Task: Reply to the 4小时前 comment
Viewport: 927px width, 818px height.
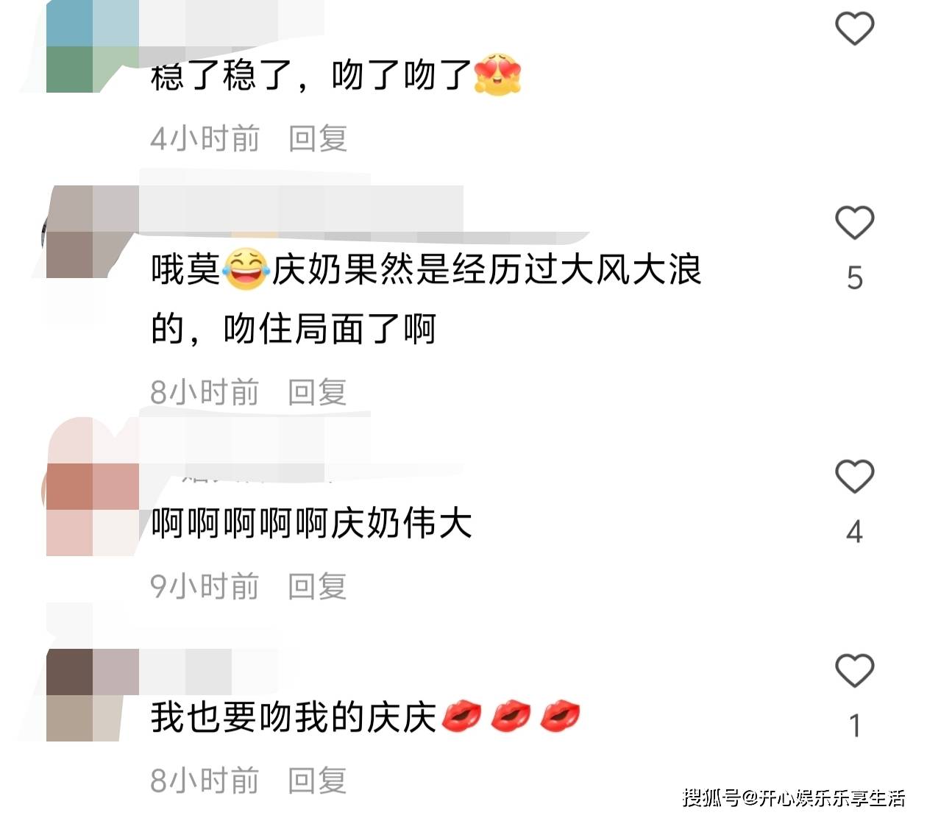Action: click(x=317, y=138)
